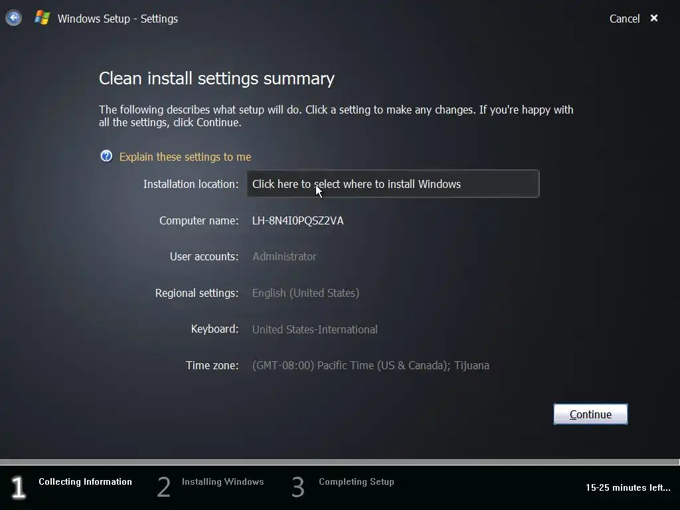Click the Windows flag logo in the title
680x510 pixels.
click(42, 18)
